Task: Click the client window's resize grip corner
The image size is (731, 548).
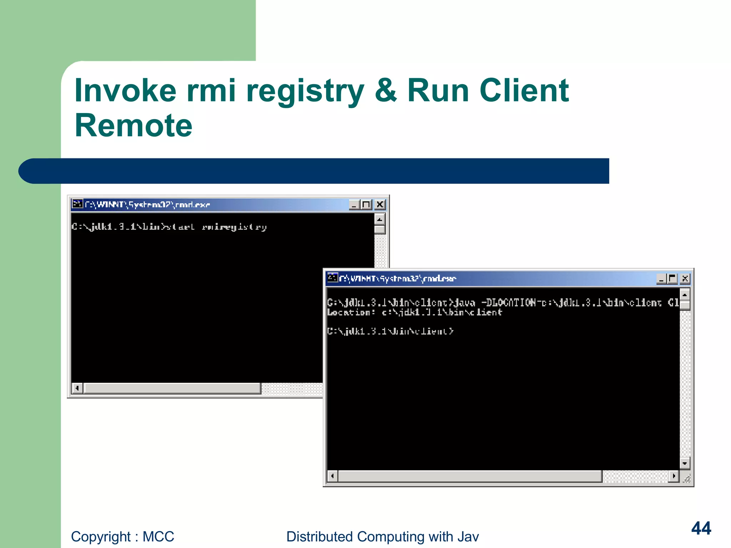Action: tap(686, 478)
